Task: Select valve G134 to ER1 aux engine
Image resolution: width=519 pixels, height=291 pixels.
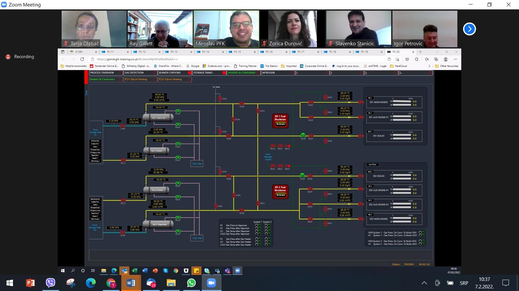Action: [x=311, y=117]
